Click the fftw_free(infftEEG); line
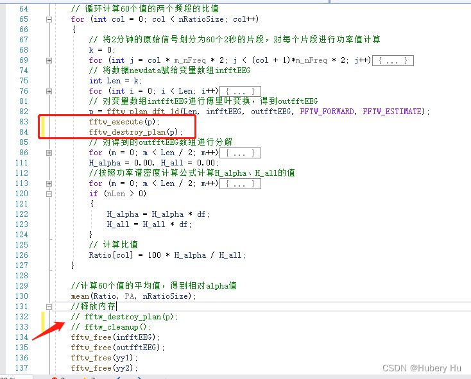Viewport: 471px width, 379px height. [116, 337]
